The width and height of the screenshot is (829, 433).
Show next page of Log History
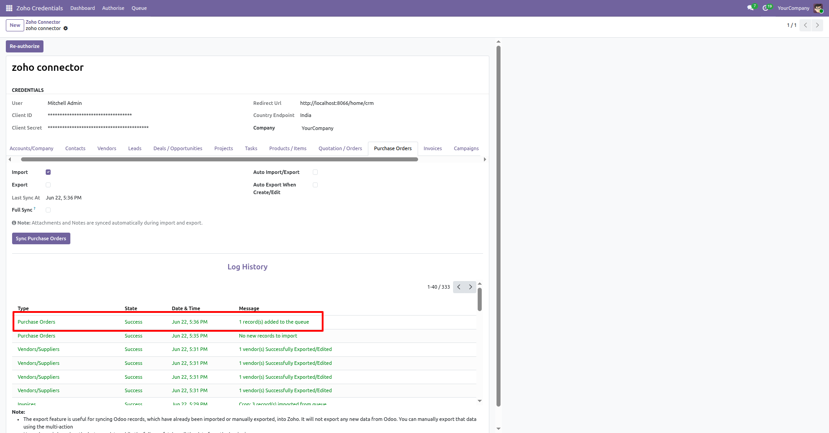coord(471,287)
